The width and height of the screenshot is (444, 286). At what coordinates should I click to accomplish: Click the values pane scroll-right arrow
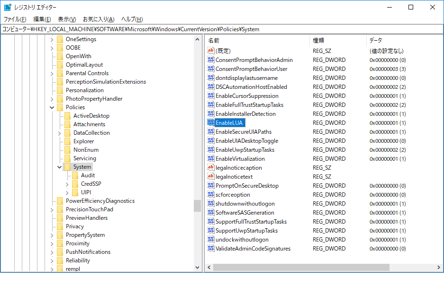[x=439, y=267]
